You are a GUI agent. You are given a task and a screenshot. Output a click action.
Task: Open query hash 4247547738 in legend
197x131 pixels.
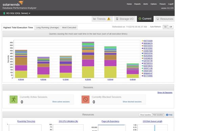click(148, 61)
